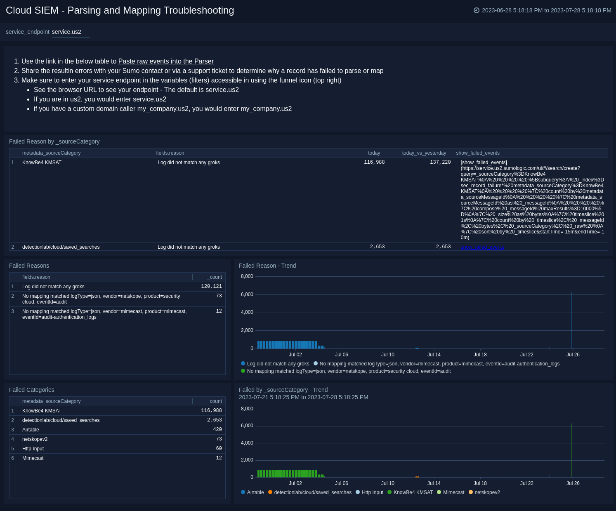Open the 'Paste raw events into the Parser' link
The height and width of the screenshot is (511, 616).
(x=166, y=61)
